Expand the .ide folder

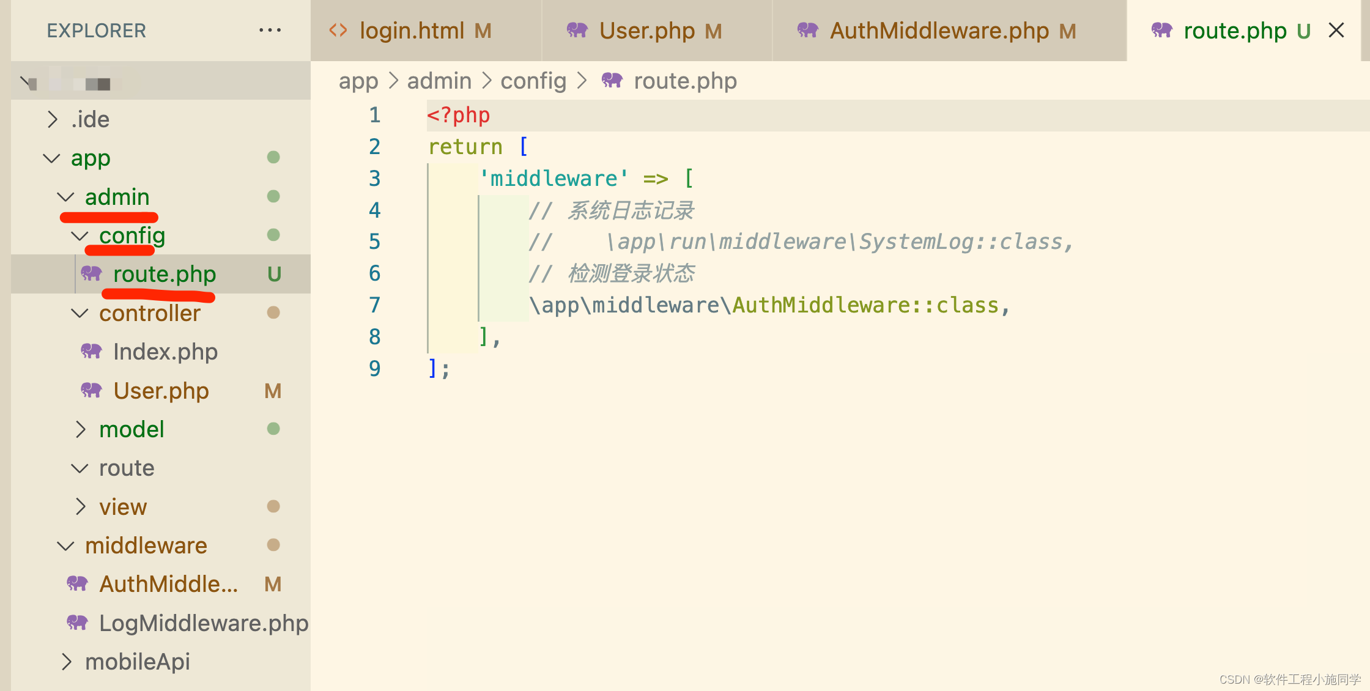(53, 119)
